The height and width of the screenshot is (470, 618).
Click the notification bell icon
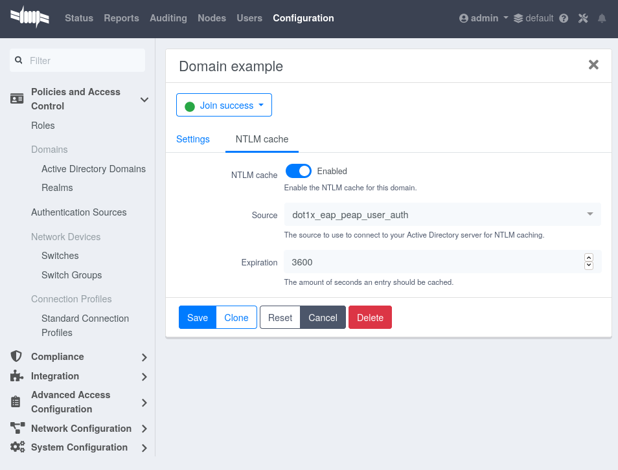602,18
